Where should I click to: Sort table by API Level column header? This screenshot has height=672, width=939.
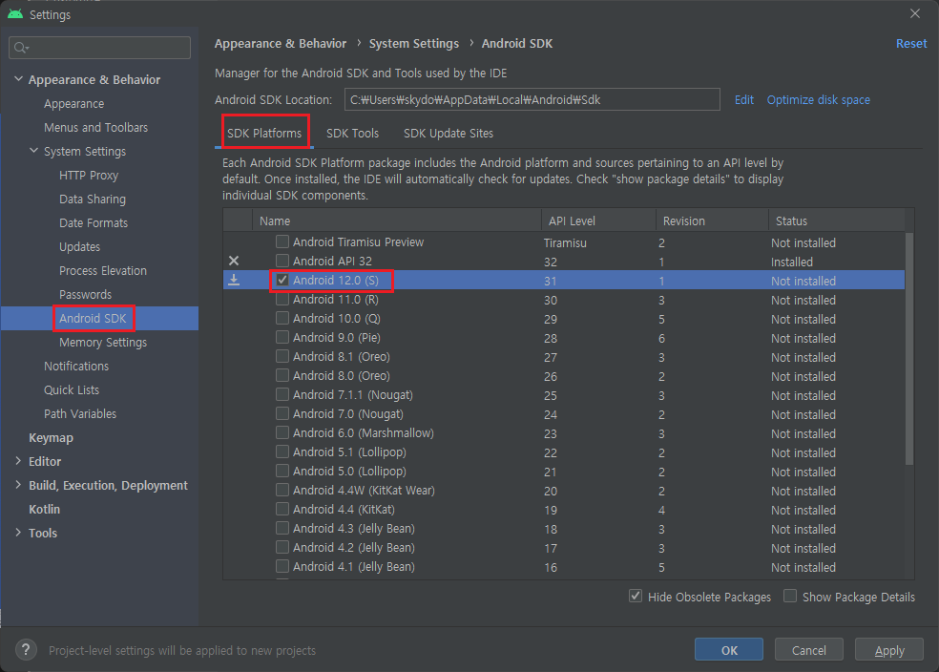click(x=598, y=220)
